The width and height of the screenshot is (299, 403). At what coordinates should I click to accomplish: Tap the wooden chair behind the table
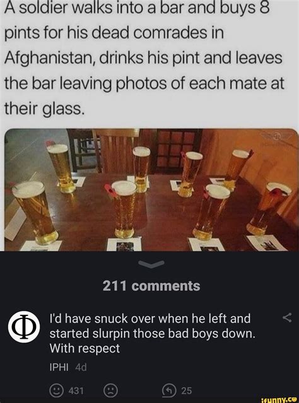[115, 151]
